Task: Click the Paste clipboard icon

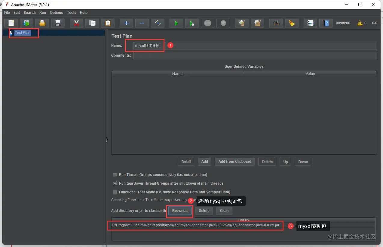Action: (108, 23)
